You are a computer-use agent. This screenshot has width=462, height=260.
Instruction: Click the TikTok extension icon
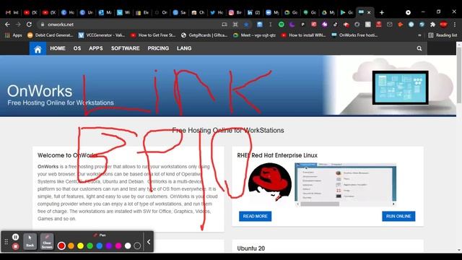click(x=335, y=25)
